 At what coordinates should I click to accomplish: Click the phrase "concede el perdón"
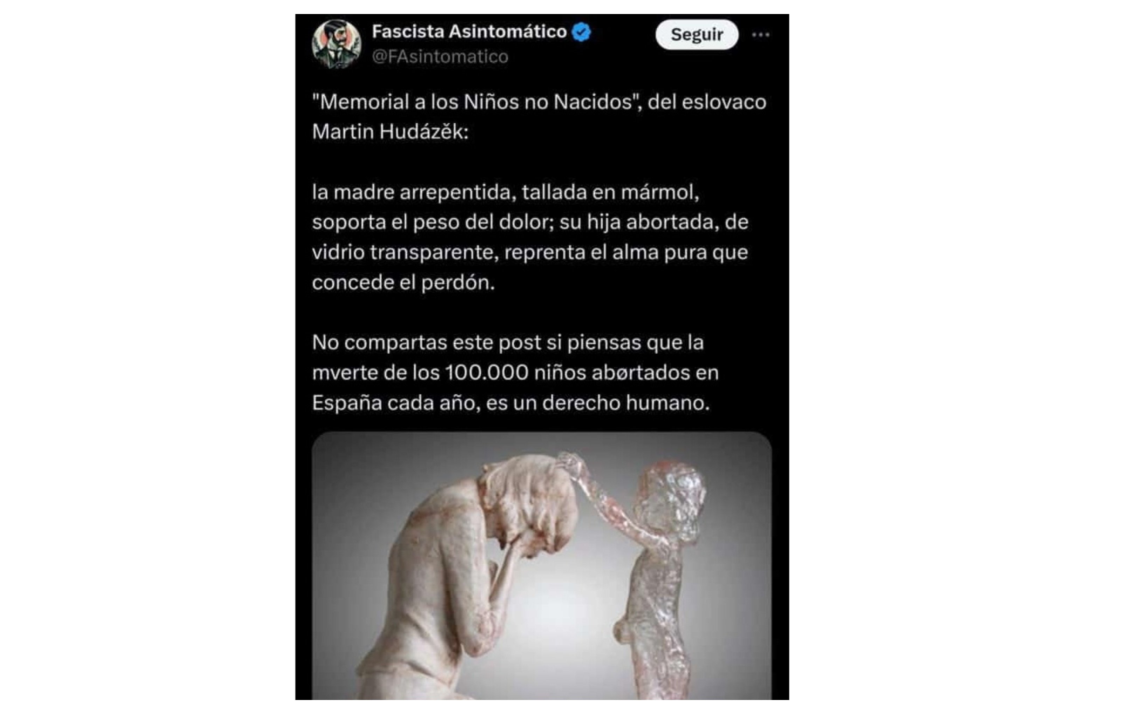(403, 282)
